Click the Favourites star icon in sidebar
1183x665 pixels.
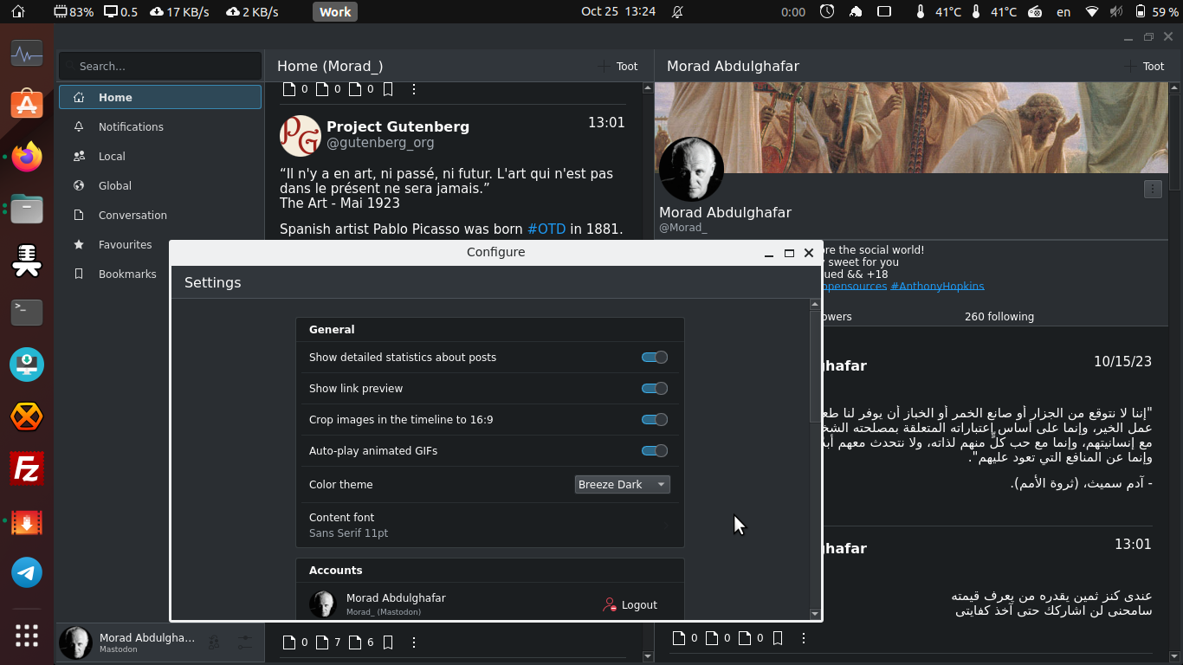[x=79, y=244]
